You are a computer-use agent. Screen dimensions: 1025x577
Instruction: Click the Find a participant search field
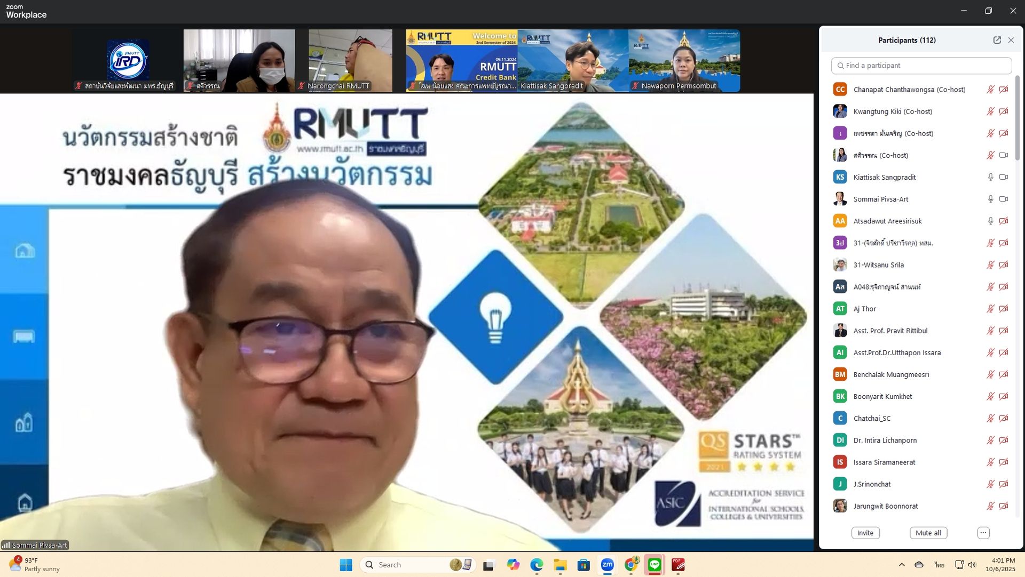click(x=921, y=66)
